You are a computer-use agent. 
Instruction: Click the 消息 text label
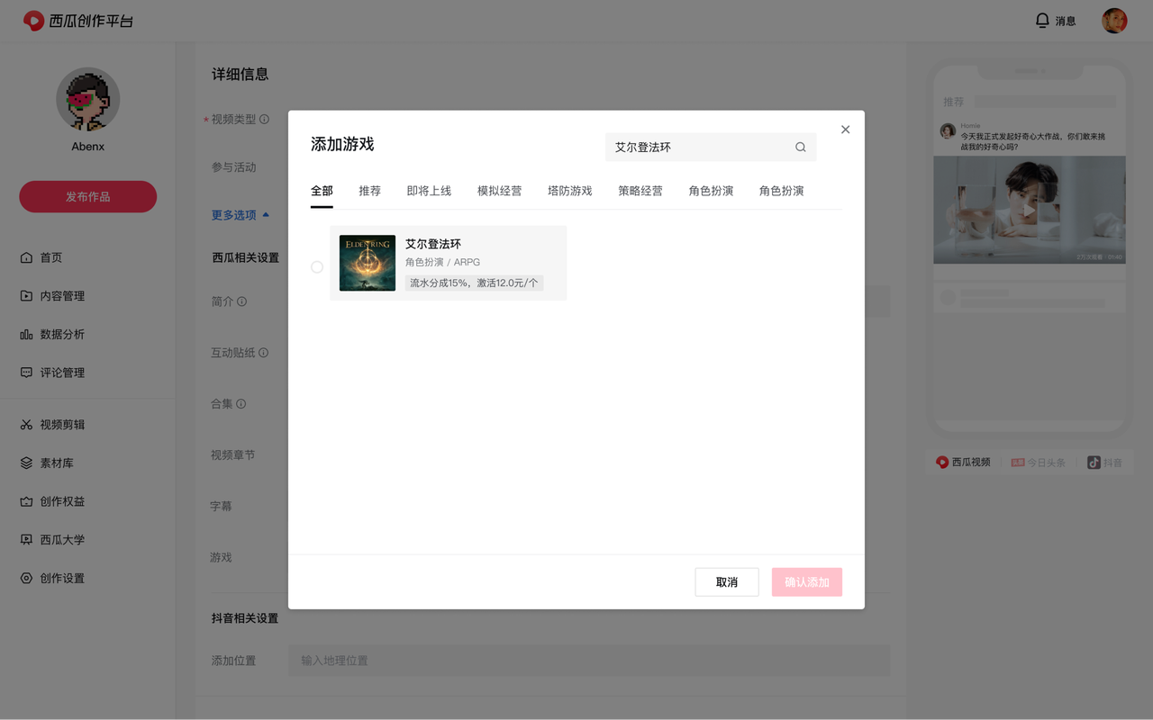(1066, 21)
